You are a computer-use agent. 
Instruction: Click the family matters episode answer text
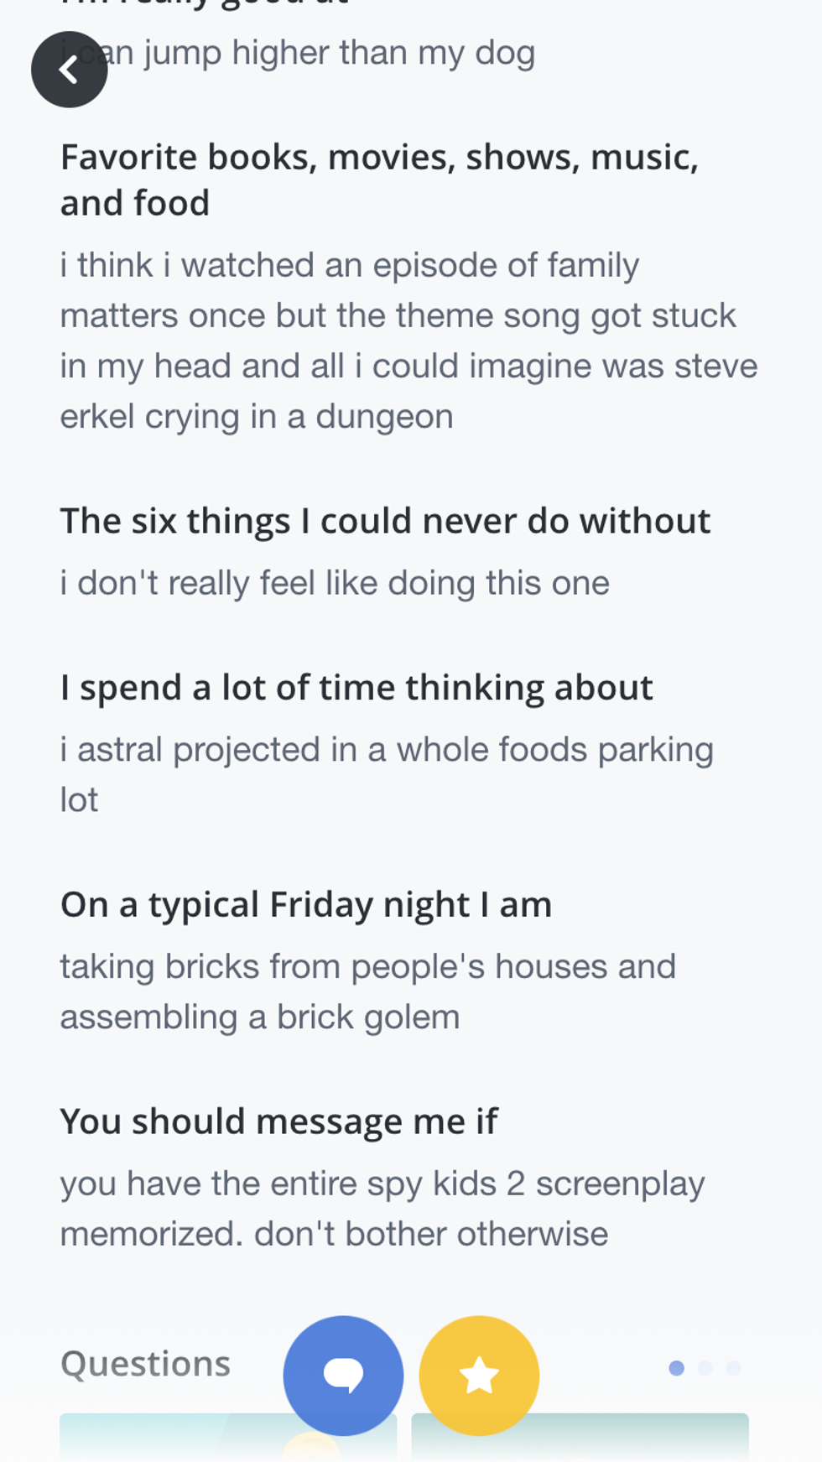[x=408, y=341]
